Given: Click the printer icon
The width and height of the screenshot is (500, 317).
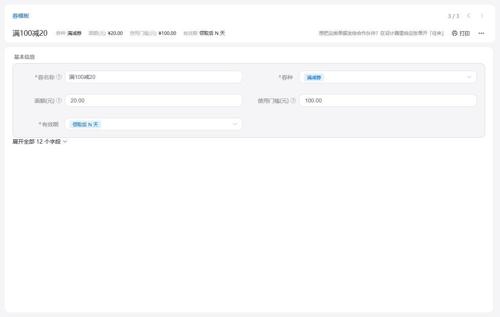Looking at the screenshot, I should (x=454, y=33).
